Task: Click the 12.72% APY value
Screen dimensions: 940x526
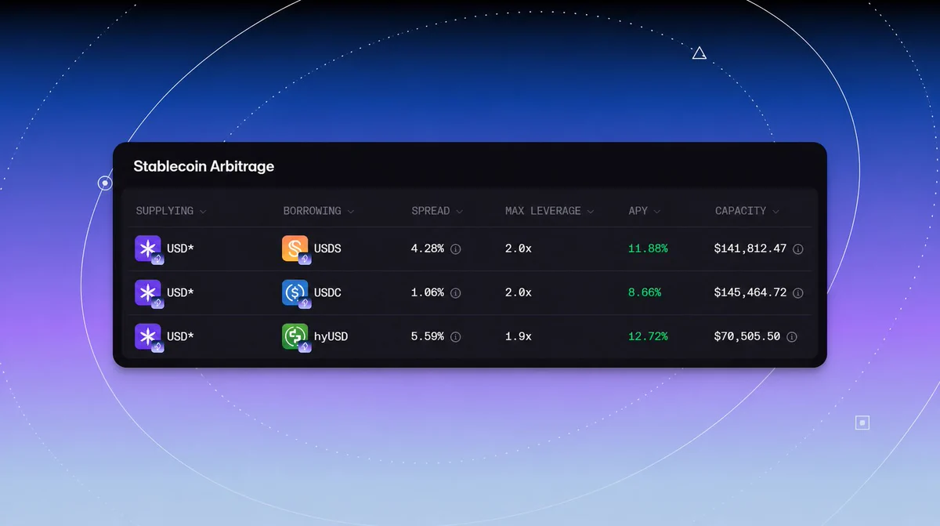Action: [x=648, y=336]
